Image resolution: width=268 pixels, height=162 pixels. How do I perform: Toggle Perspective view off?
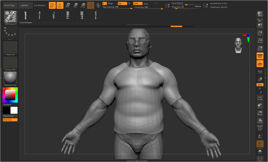click(260, 56)
